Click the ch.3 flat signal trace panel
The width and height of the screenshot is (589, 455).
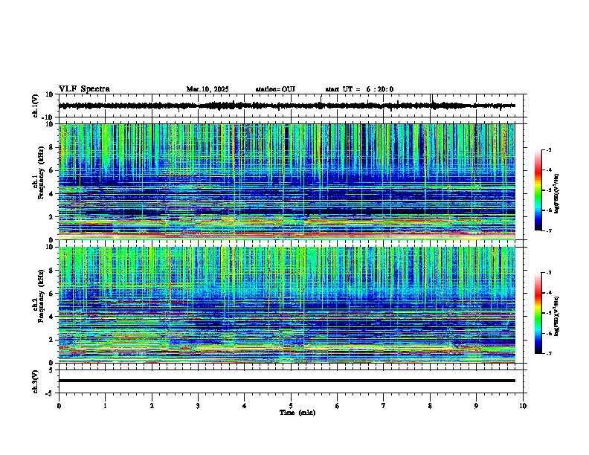292,381
